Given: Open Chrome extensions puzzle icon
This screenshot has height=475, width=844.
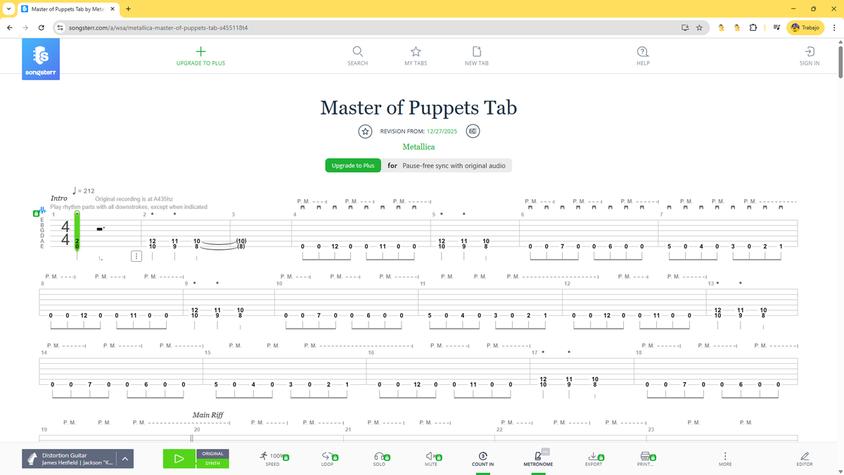Looking at the screenshot, I should coord(753,27).
